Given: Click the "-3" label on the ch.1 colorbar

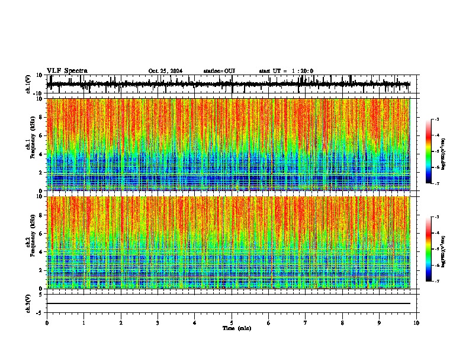Looking at the screenshot, I should tap(436, 119).
